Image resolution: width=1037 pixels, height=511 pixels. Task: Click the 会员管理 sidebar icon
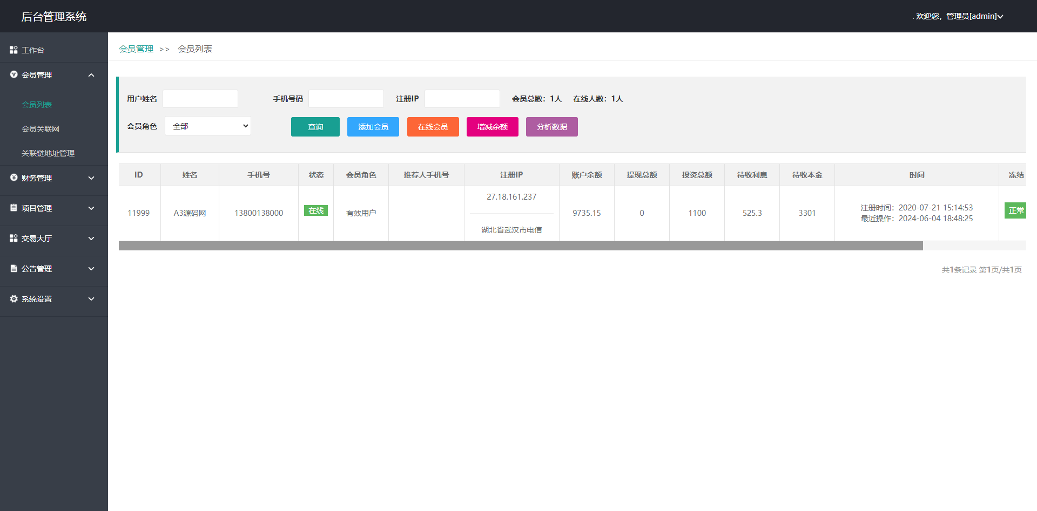tap(14, 74)
